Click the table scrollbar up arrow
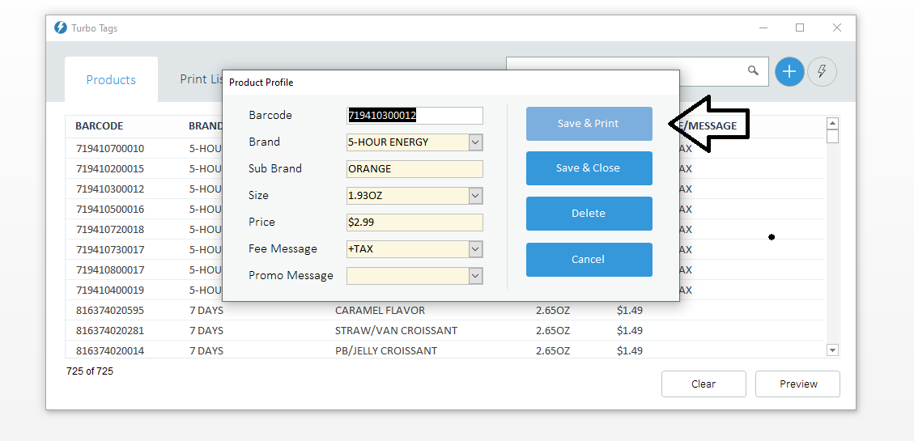This screenshot has height=441, width=914. [x=832, y=124]
